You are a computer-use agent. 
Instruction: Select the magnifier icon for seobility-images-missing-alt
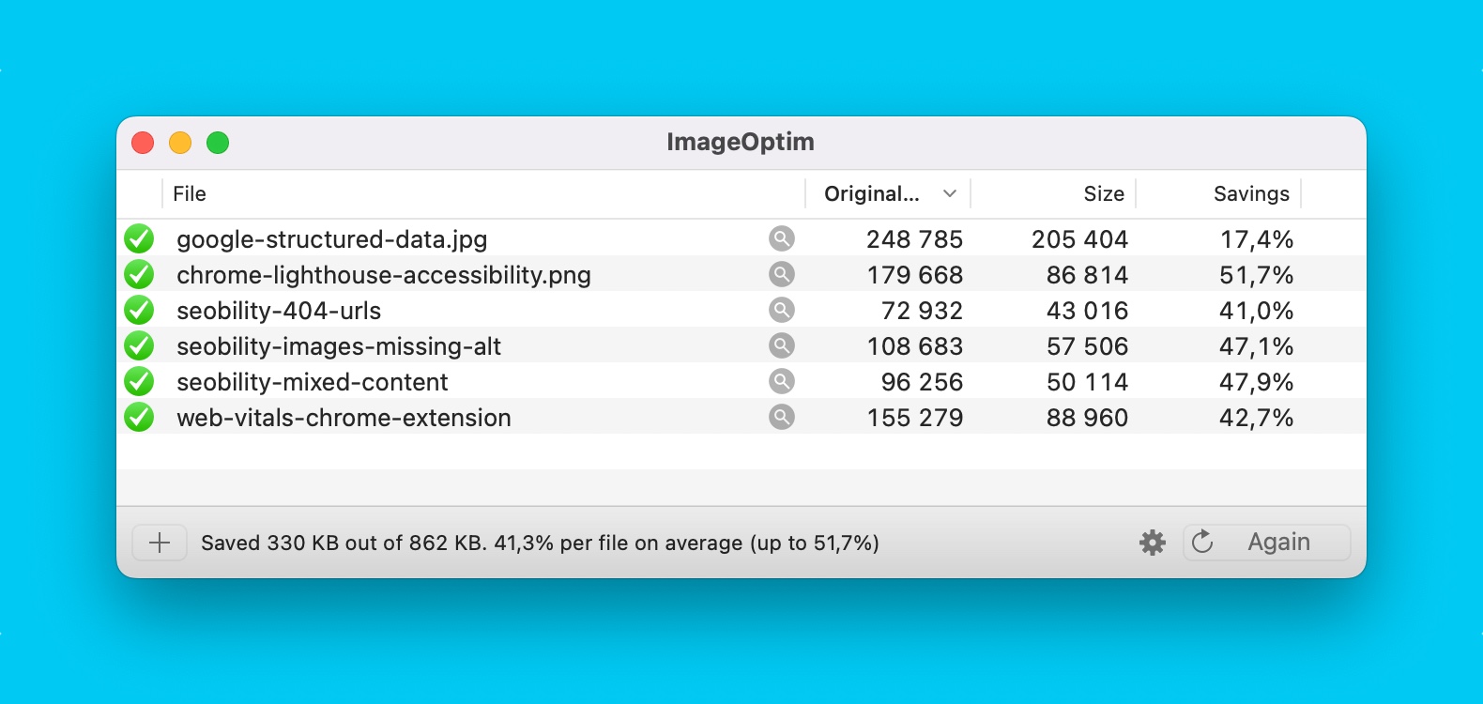781,345
